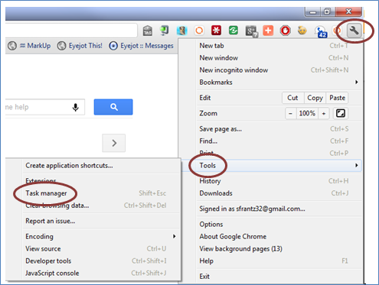Click the TAG extension icon
This screenshot has height=285, width=379.
(x=148, y=31)
